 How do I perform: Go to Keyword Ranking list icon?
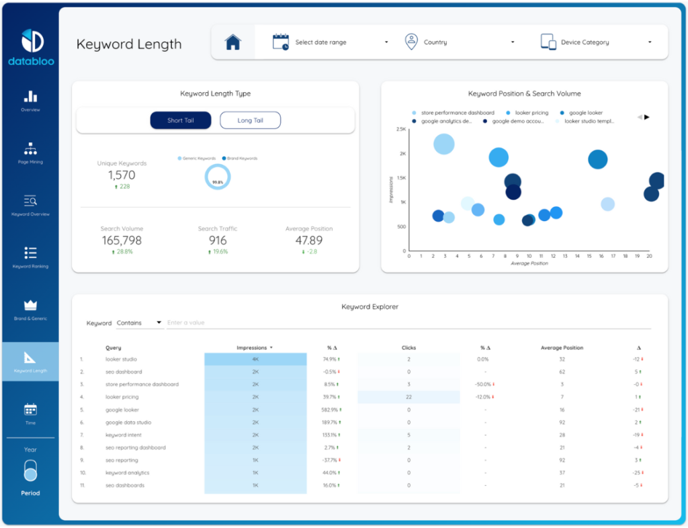coord(30,253)
